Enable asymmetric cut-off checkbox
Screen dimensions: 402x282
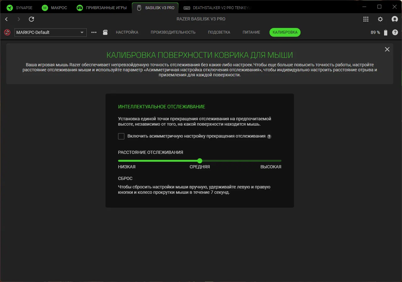[121, 136]
